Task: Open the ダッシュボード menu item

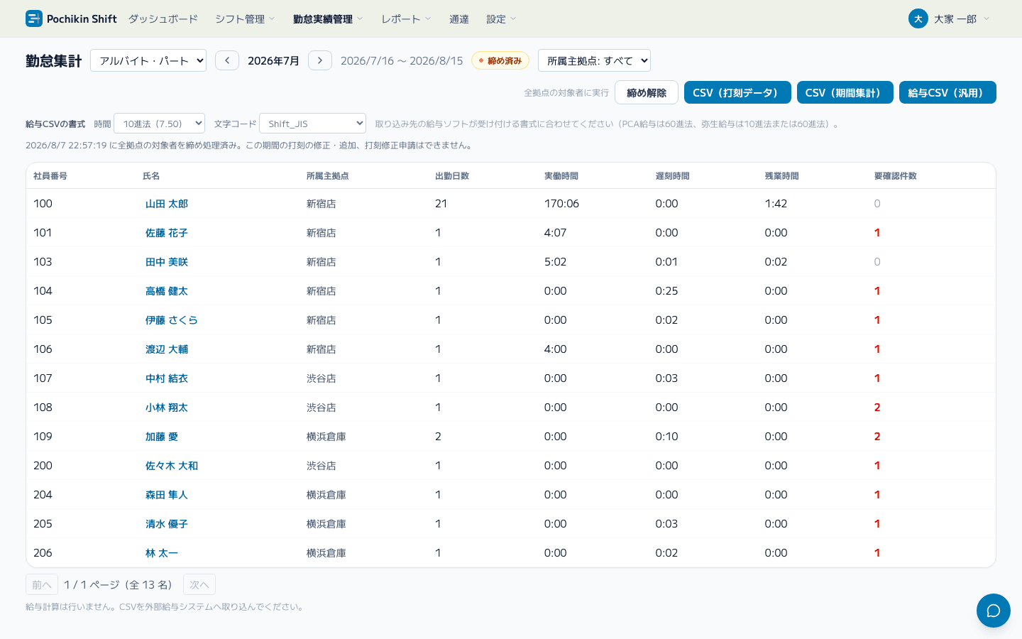Action: [x=163, y=19]
